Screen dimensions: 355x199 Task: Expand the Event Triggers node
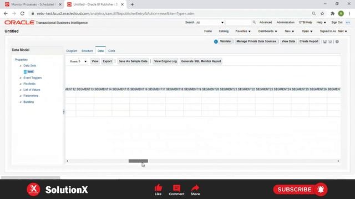click(x=21, y=78)
